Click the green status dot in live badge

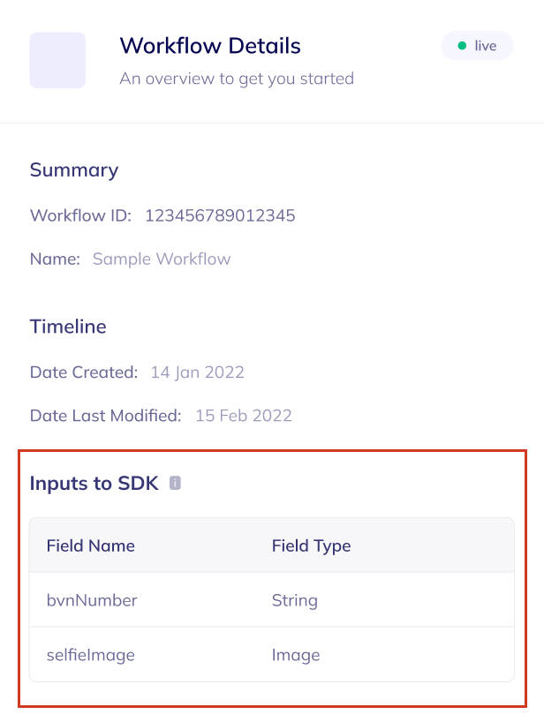click(x=460, y=45)
